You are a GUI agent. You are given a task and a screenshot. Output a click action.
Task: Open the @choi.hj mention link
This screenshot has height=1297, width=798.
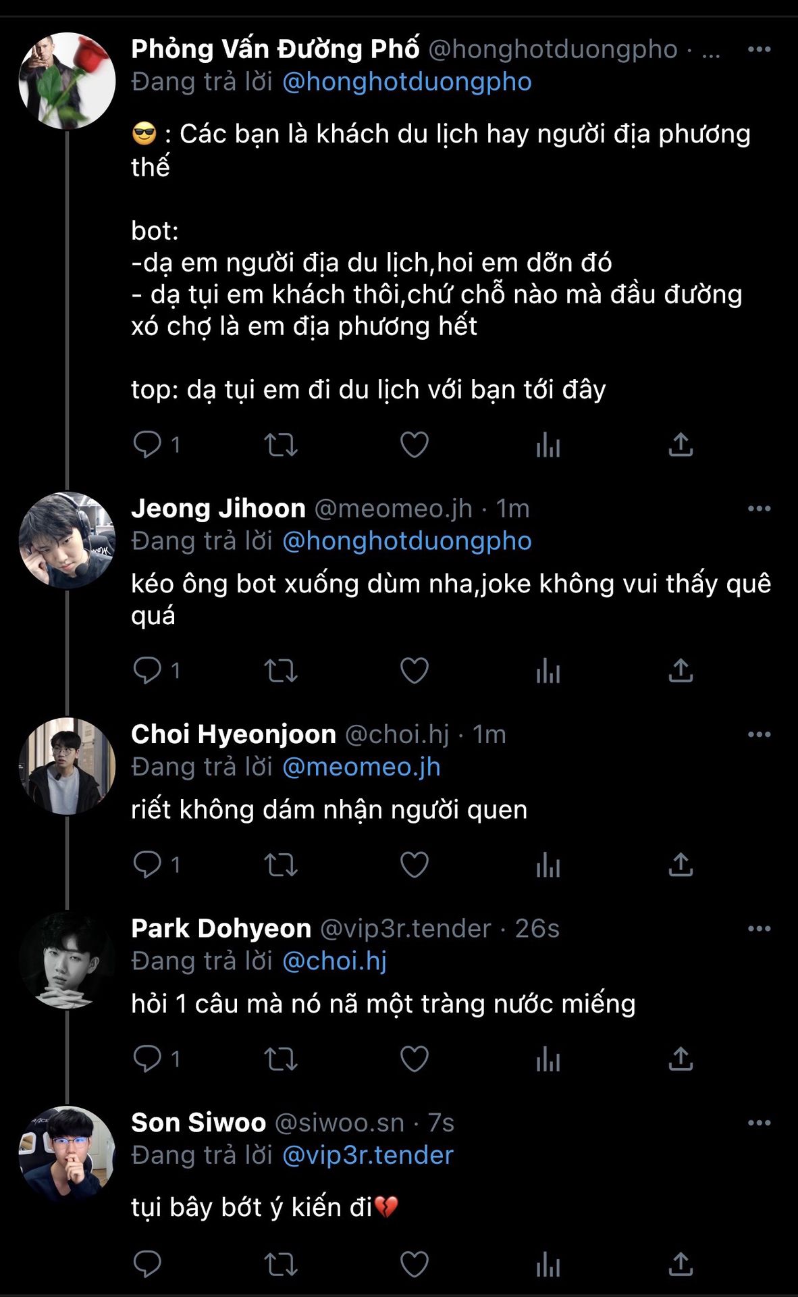334,961
